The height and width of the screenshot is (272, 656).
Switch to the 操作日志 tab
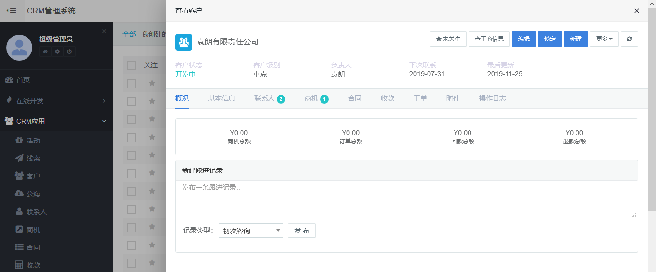click(492, 98)
